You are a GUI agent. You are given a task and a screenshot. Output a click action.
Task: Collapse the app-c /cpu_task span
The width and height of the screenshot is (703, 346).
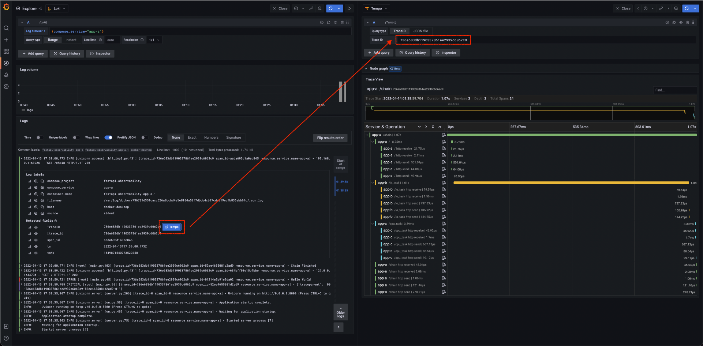pos(373,223)
